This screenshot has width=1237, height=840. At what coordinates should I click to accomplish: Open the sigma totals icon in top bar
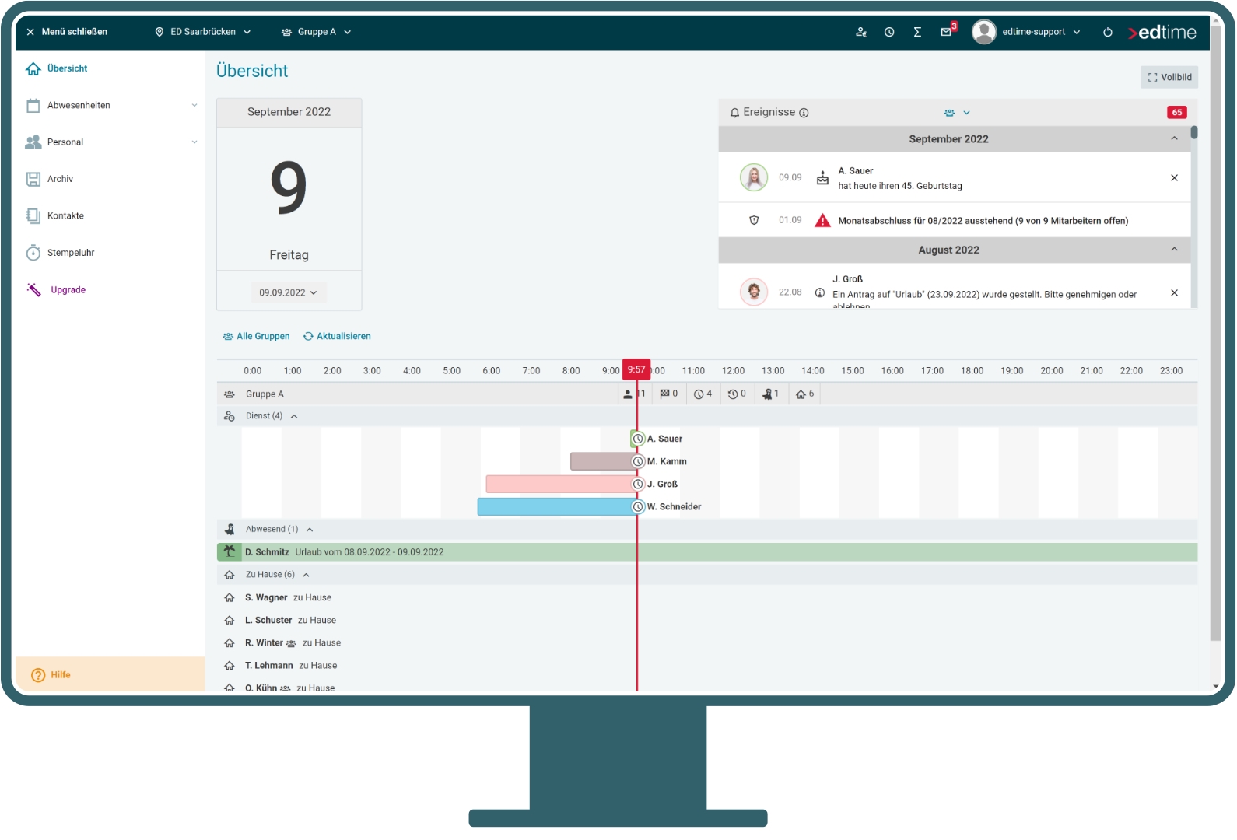coord(917,32)
